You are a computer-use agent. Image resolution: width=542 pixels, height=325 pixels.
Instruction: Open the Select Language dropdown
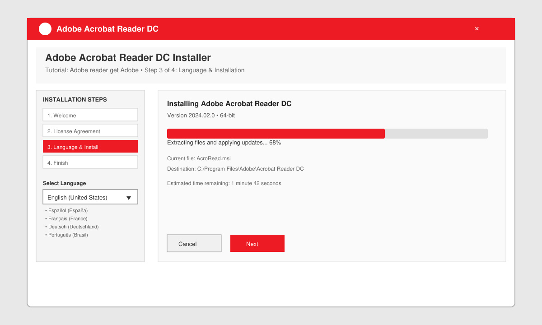[x=90, y=197]
